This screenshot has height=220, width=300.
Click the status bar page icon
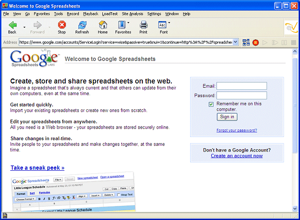pyautogui.click(x=5, y=216)
